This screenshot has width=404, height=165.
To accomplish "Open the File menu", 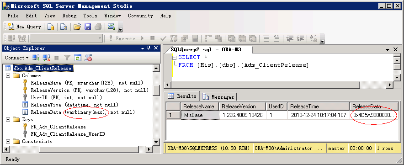I will click(x=13, y=16).
